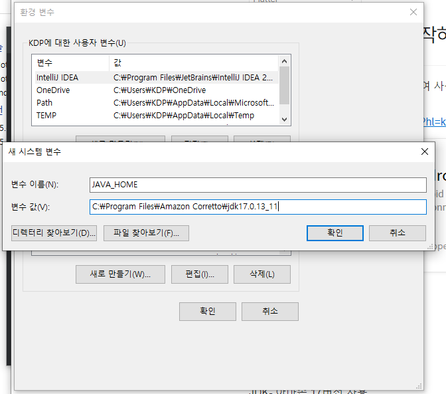Close the 환경 변수 window
The height and width of the screenshot is (394, 446).
click(413, 12)
